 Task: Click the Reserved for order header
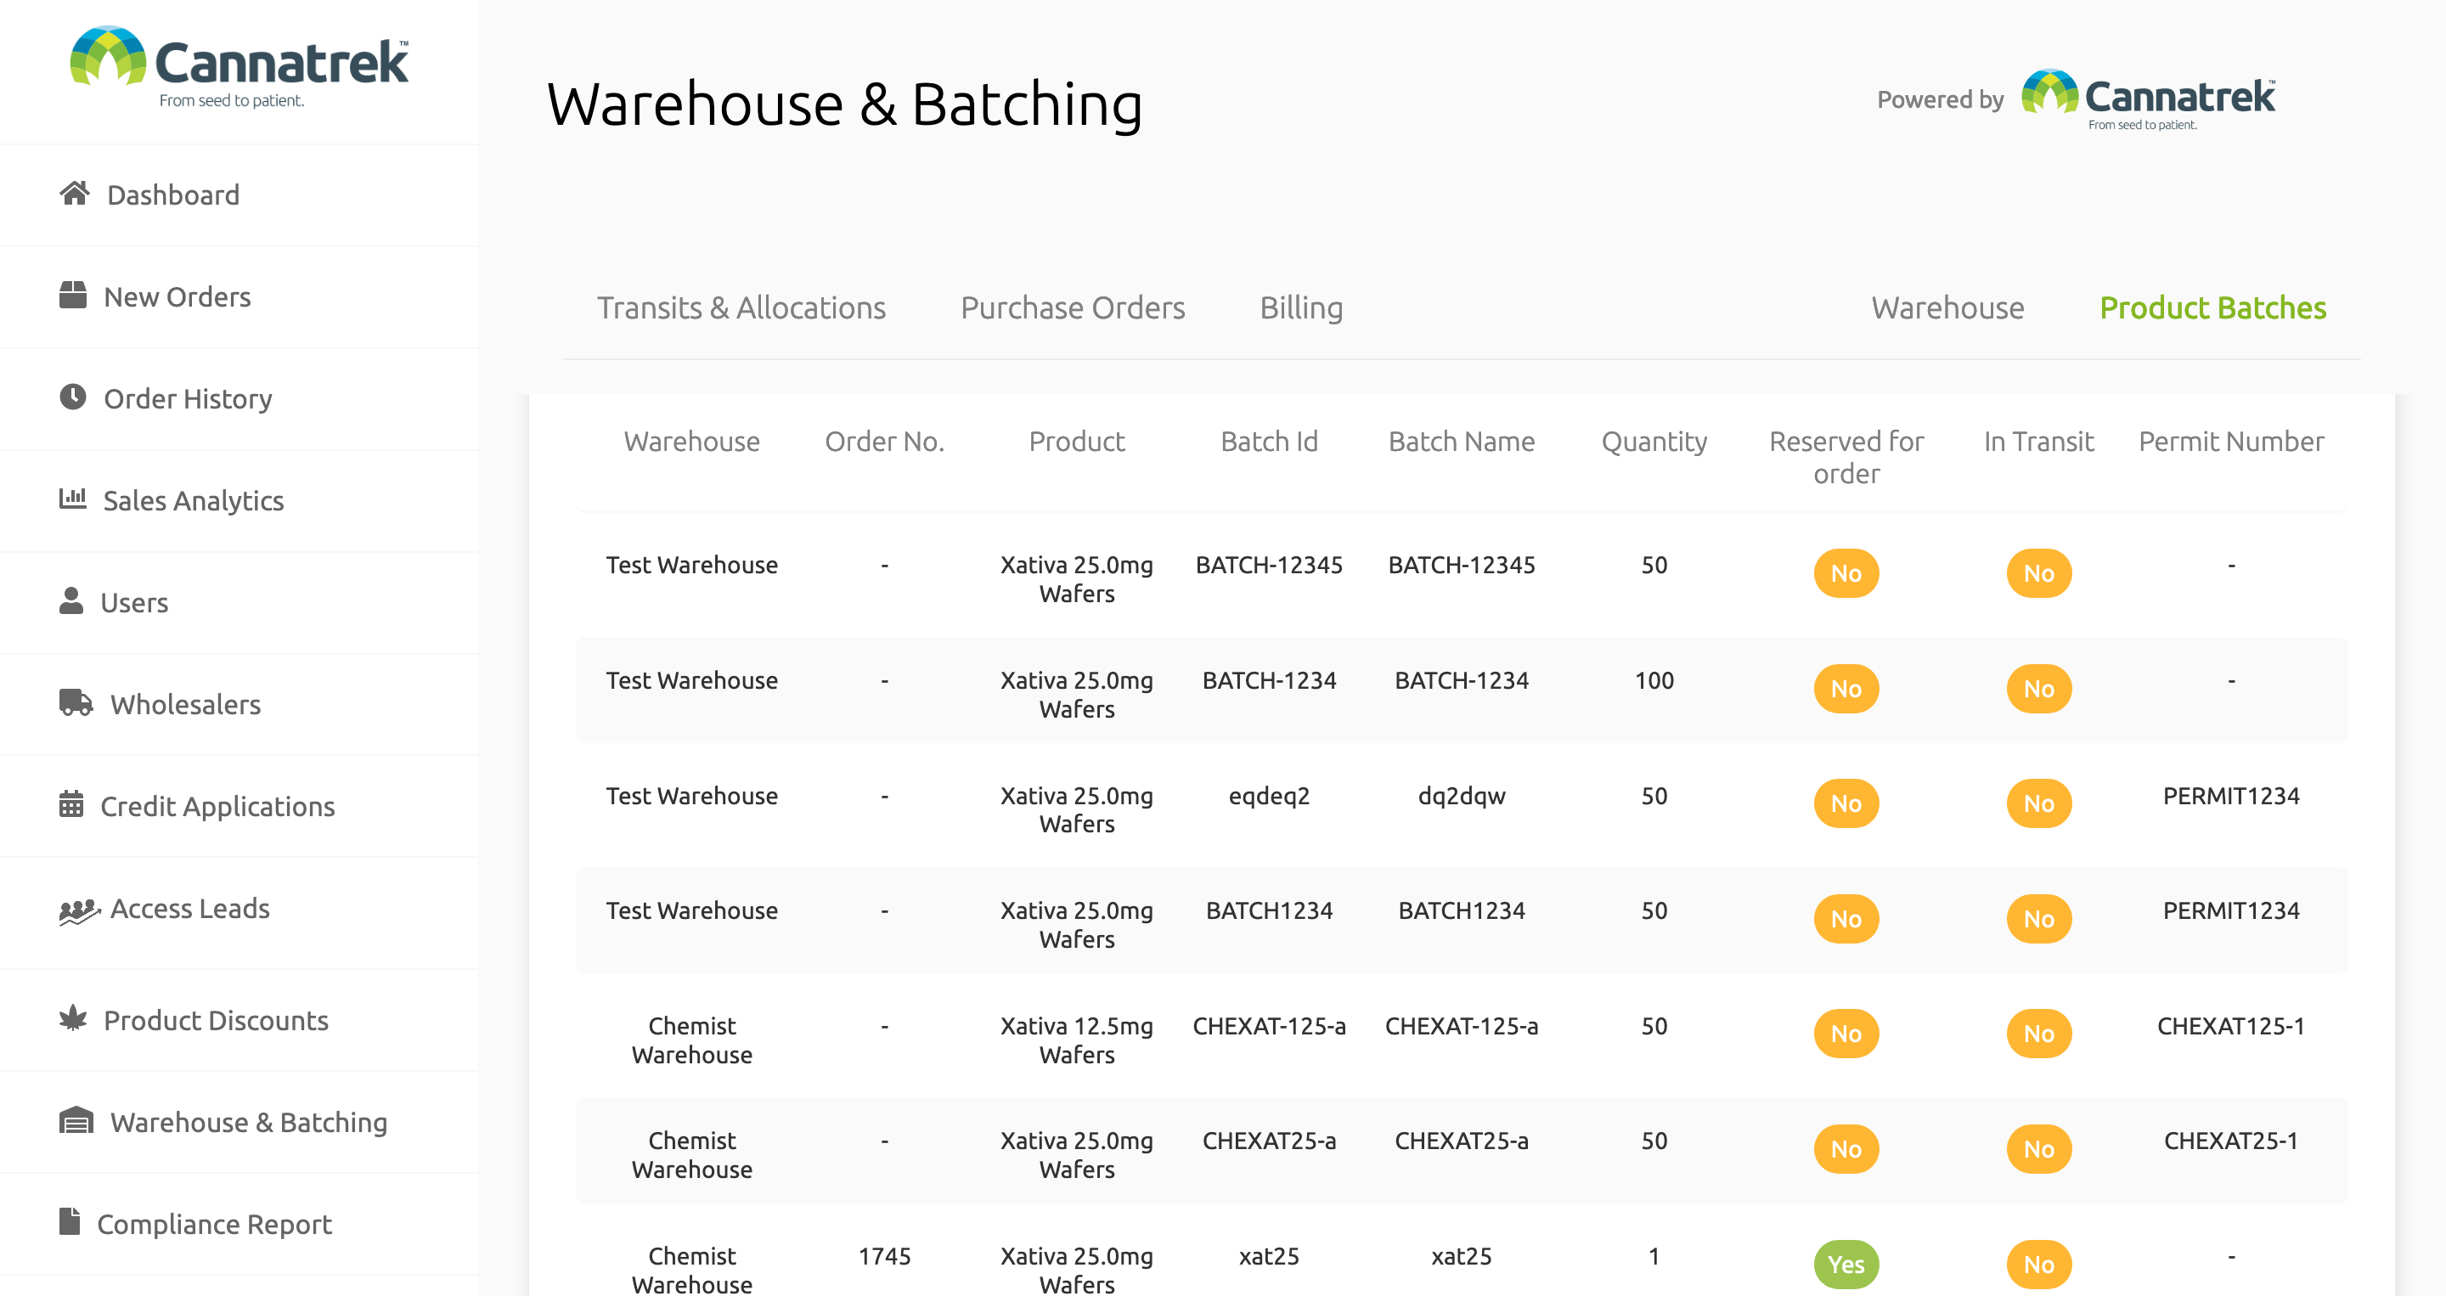tap(1846, 457)
